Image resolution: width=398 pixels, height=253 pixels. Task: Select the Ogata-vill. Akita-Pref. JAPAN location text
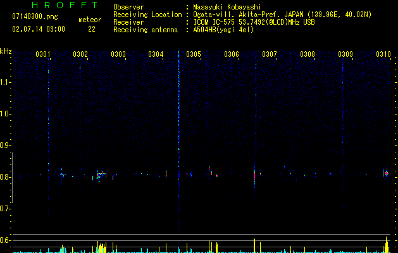coord(282,15)
